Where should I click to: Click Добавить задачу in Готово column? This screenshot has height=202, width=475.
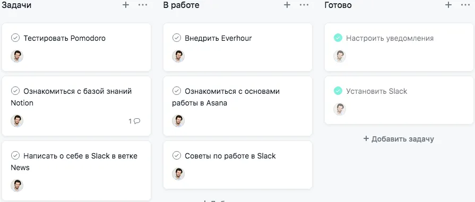coord(399,139)
